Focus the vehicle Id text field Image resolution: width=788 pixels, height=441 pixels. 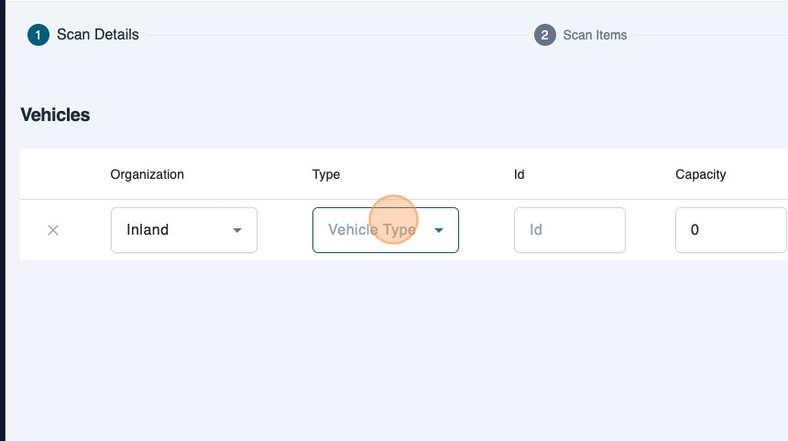point(569,230)
